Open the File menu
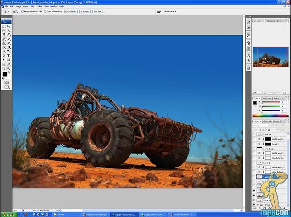Viewport: 291px width, 217px height. pos(6,6)
